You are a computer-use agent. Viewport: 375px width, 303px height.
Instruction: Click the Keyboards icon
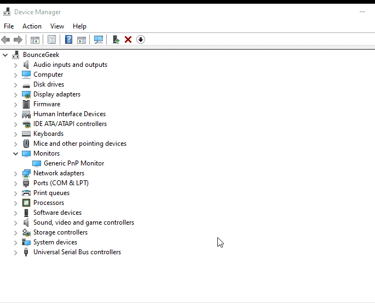click(26, 134)
